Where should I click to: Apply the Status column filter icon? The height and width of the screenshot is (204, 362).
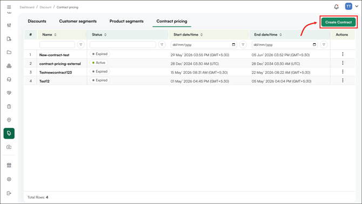[162, 44]
